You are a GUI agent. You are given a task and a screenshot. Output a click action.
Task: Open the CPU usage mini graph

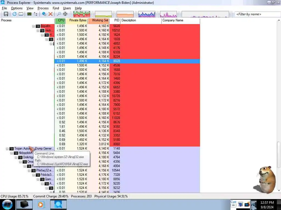(x=82, y=14)
